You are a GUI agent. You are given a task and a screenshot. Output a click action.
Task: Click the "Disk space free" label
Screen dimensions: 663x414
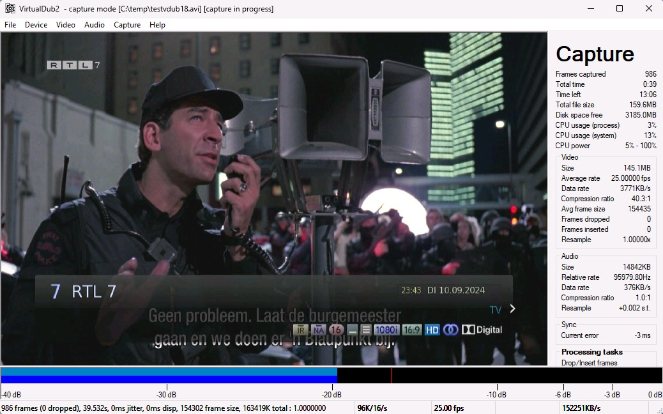pos(579,115)
